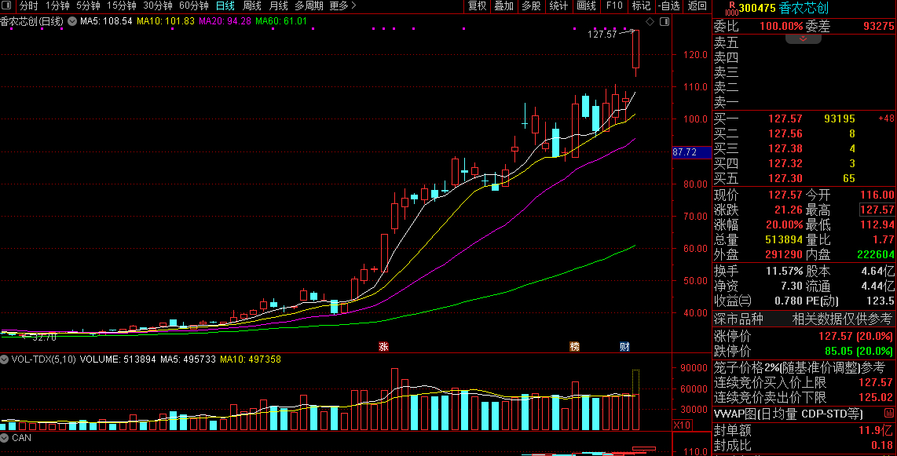Image resolution: width=897 pixels, height=456 pixels.
Task: Click the 统计 statistics button
Action: (559, 5)
